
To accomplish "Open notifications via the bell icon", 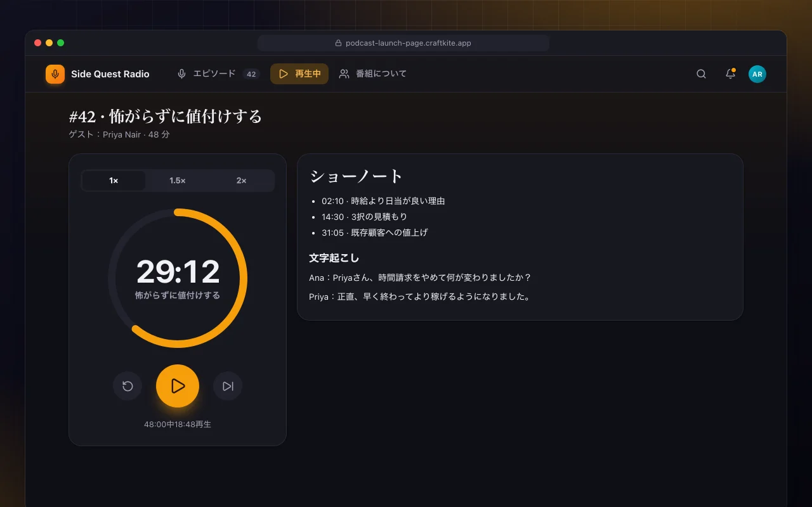I will pos(730,74).
